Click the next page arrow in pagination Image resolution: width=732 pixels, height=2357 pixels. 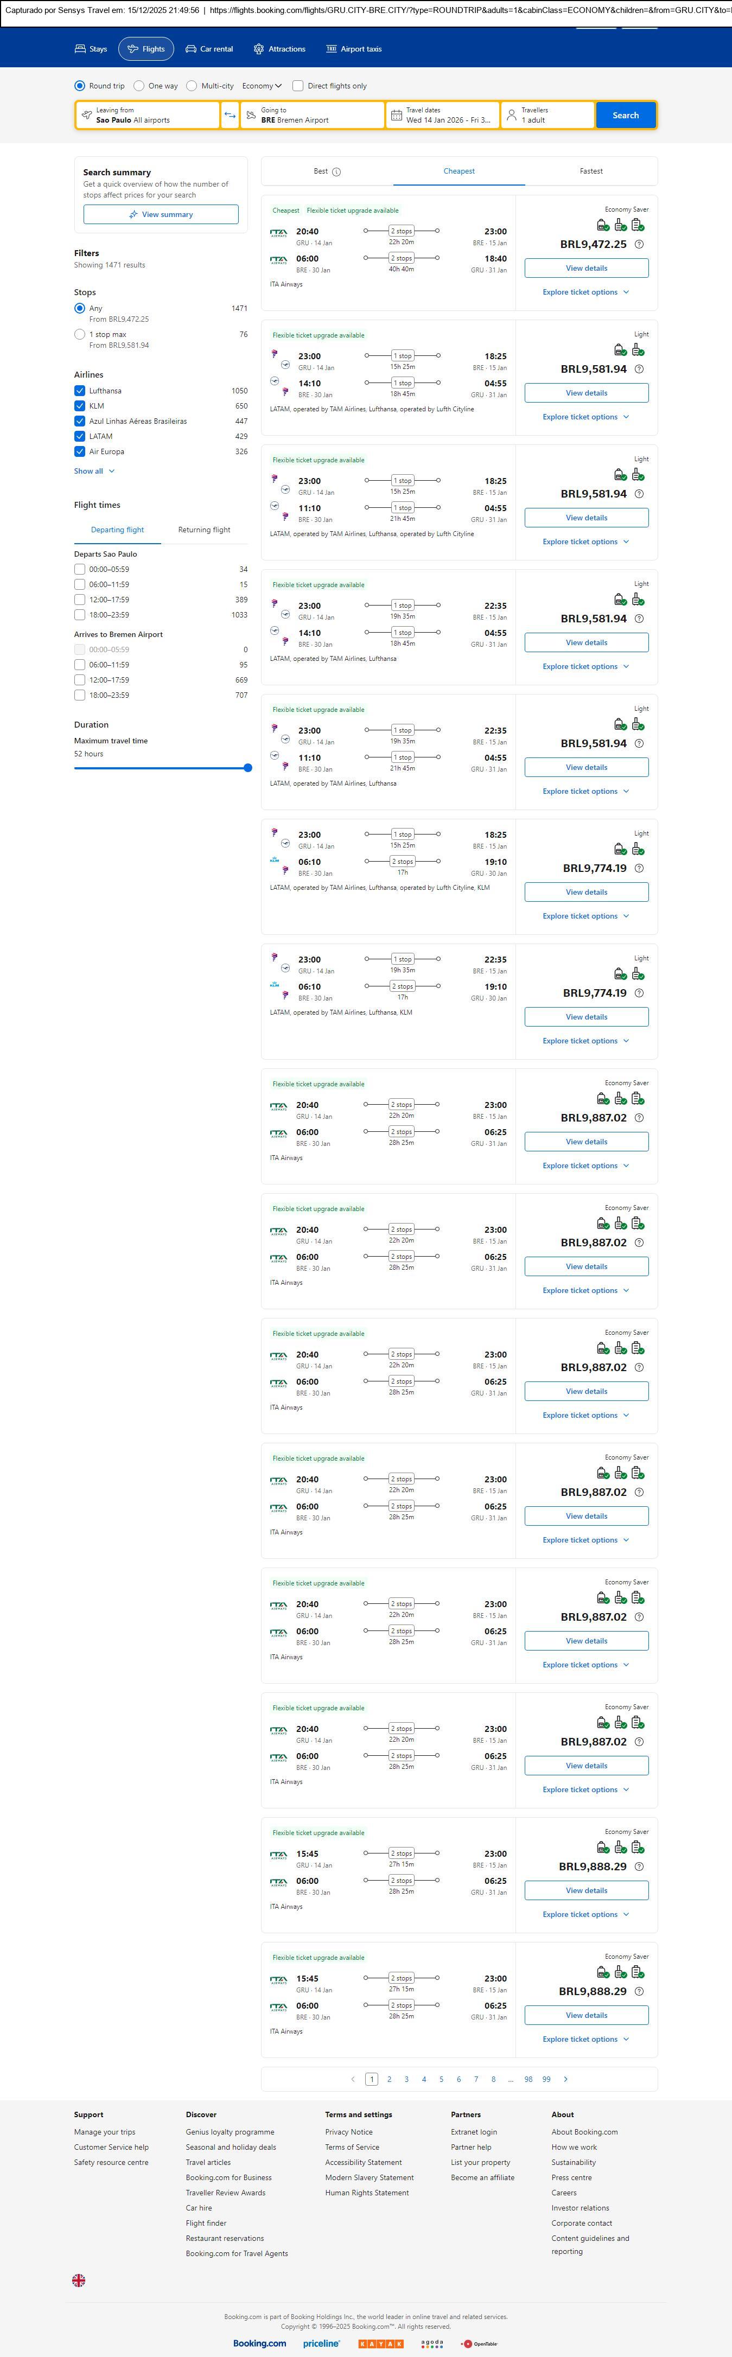coord(565,2079)
